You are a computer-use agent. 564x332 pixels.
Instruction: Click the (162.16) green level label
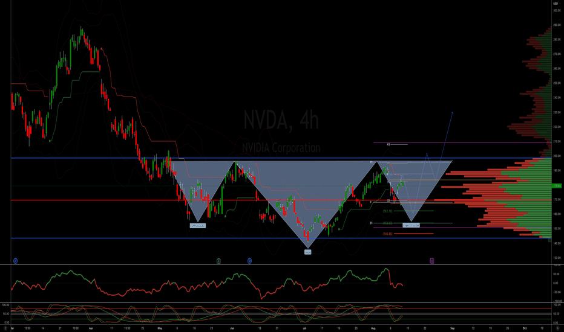point(387,211)
